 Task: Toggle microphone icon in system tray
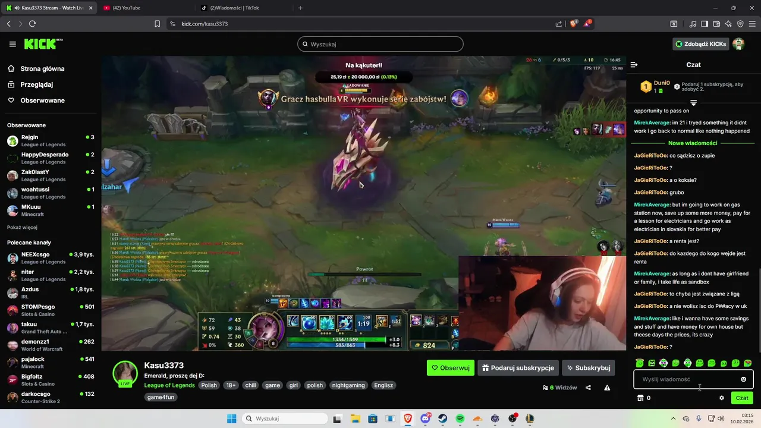pyautogui.click(x=699, y=418)
